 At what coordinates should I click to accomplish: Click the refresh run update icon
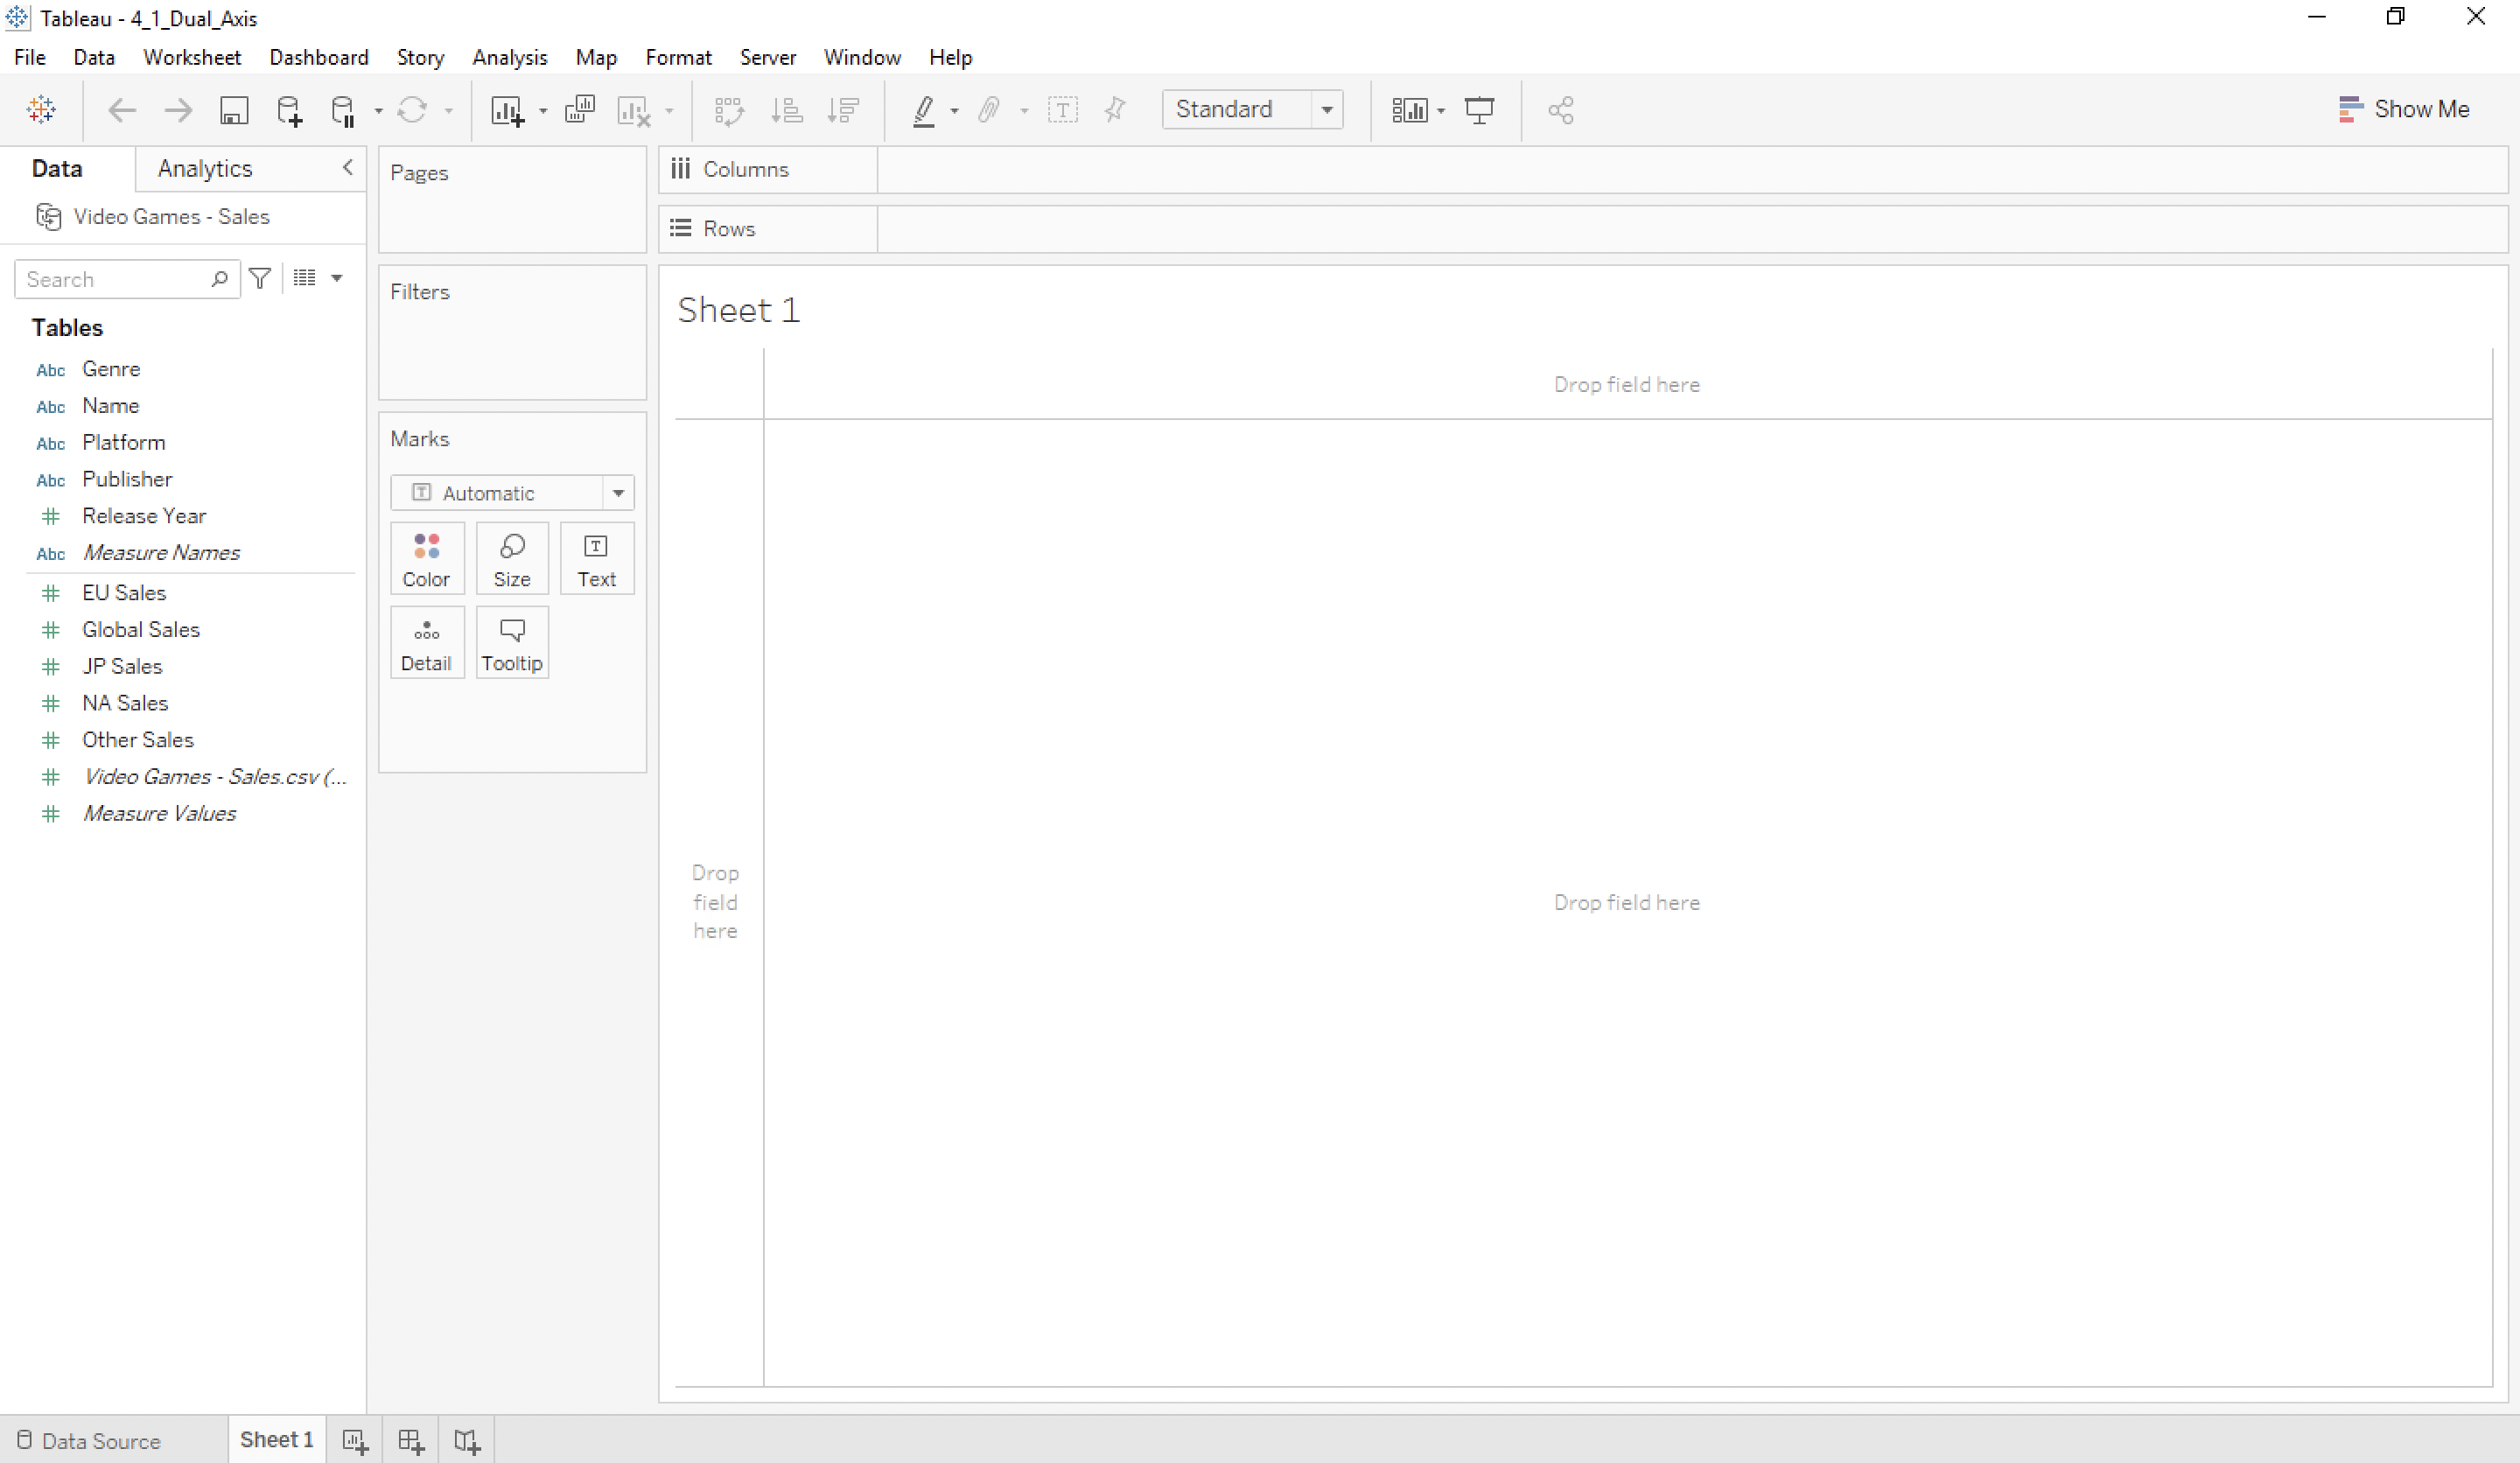coord(412,110)
